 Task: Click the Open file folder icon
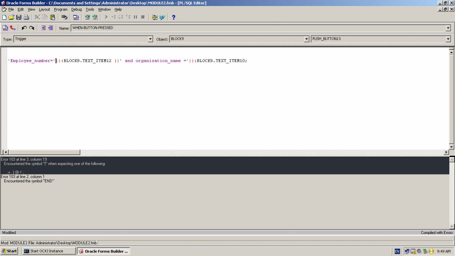point(11,17)
